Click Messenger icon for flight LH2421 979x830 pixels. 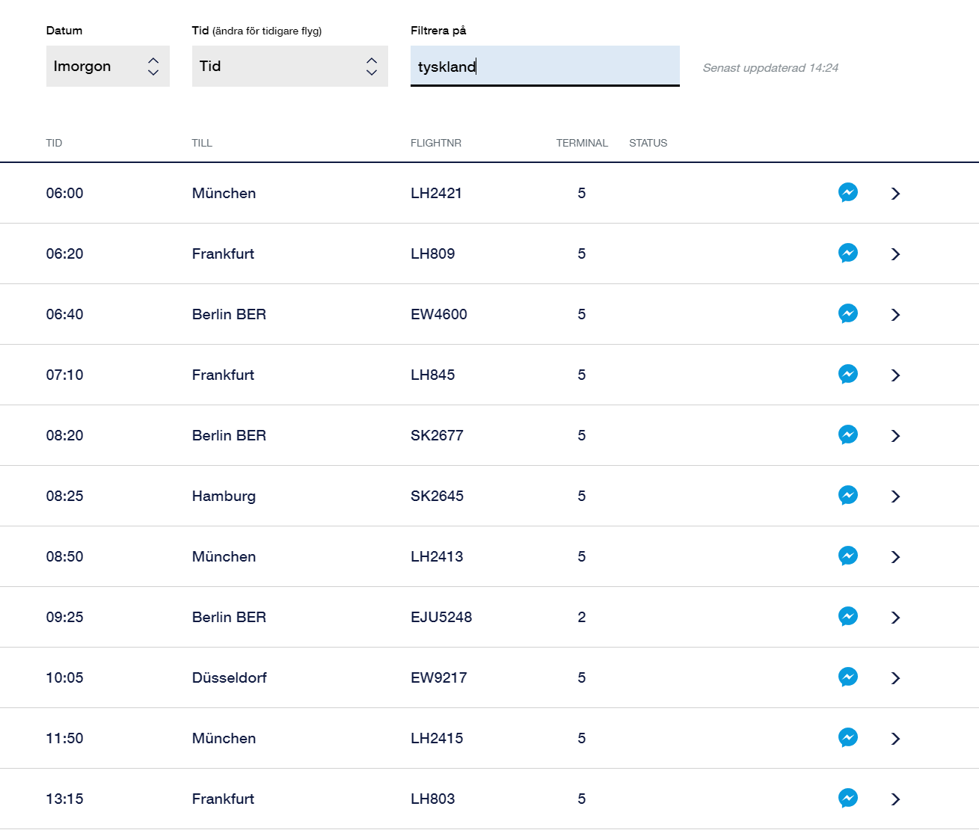click(847, 193)
